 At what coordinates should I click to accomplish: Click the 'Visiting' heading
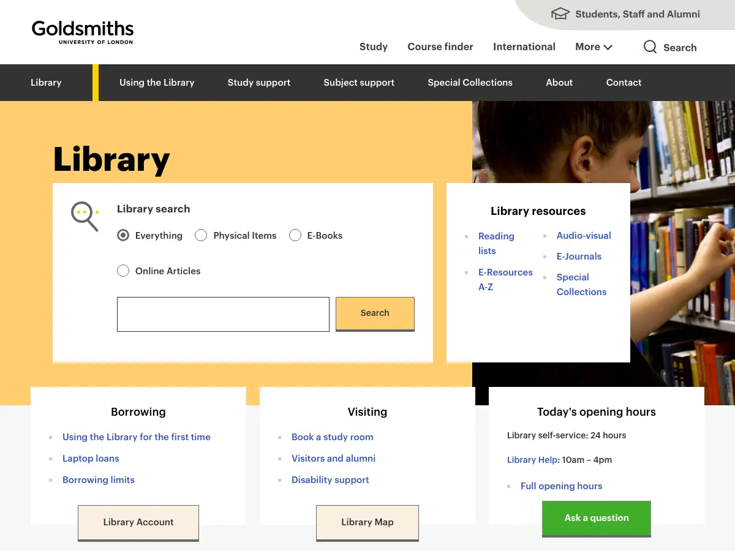(x=367, y=411)
